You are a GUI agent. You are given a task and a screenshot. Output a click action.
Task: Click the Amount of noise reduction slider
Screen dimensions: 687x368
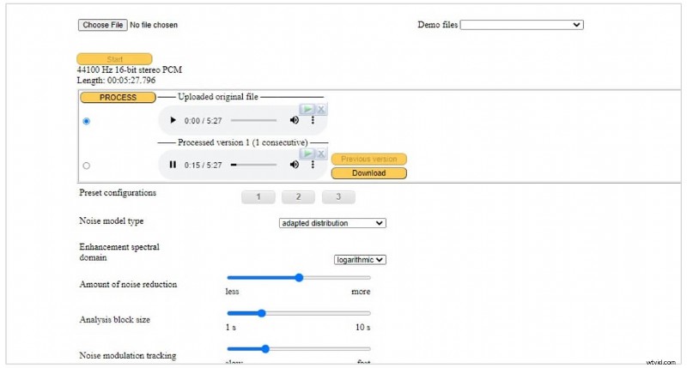point(299,277)
